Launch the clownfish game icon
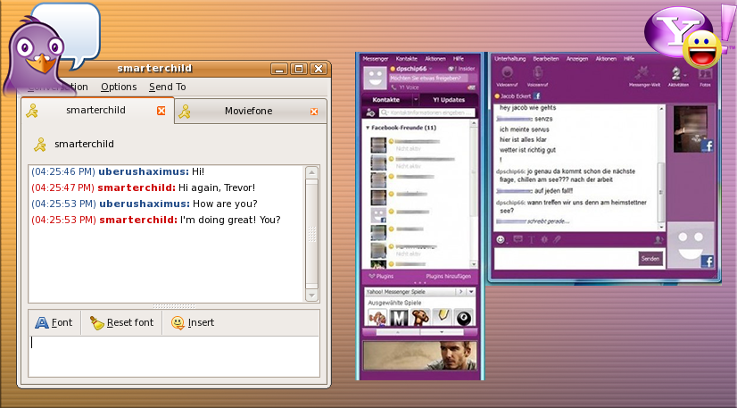The image size is (737, 408). tap(377, 318)
